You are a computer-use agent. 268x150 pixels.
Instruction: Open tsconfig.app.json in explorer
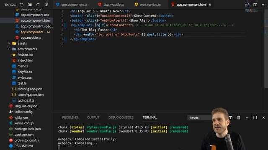coord(30,89)
